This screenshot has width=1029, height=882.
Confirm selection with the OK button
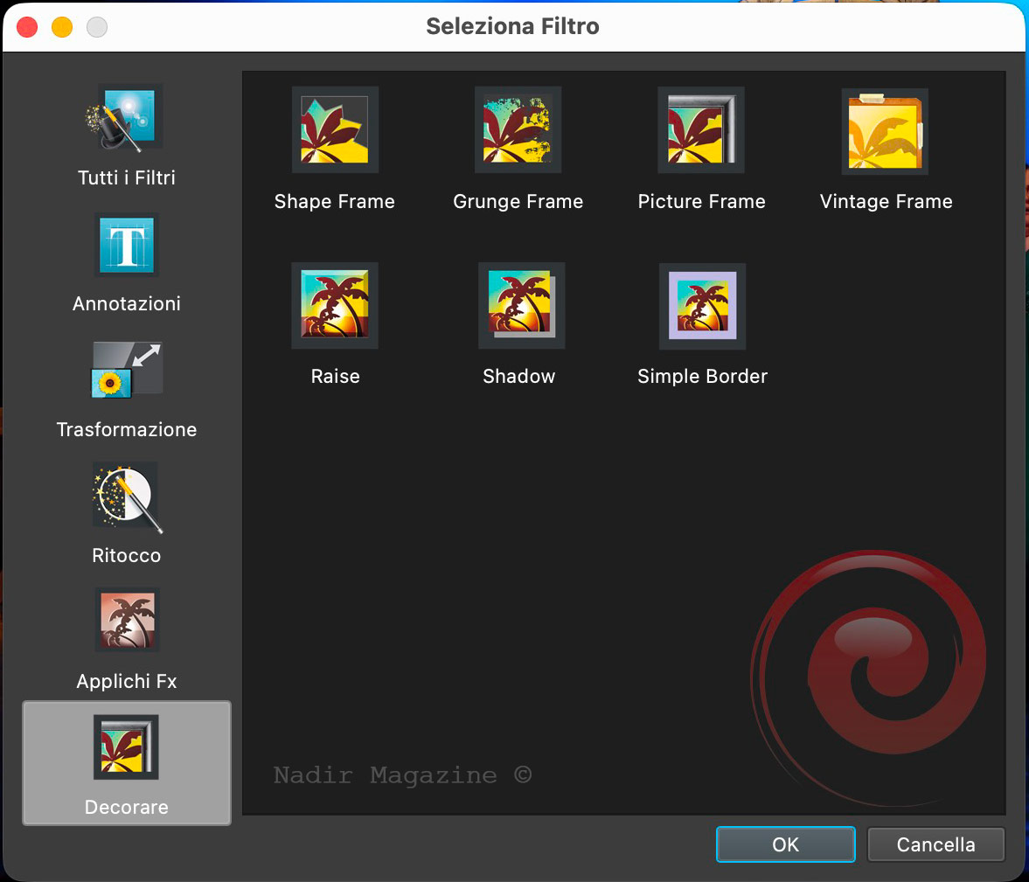785,844
